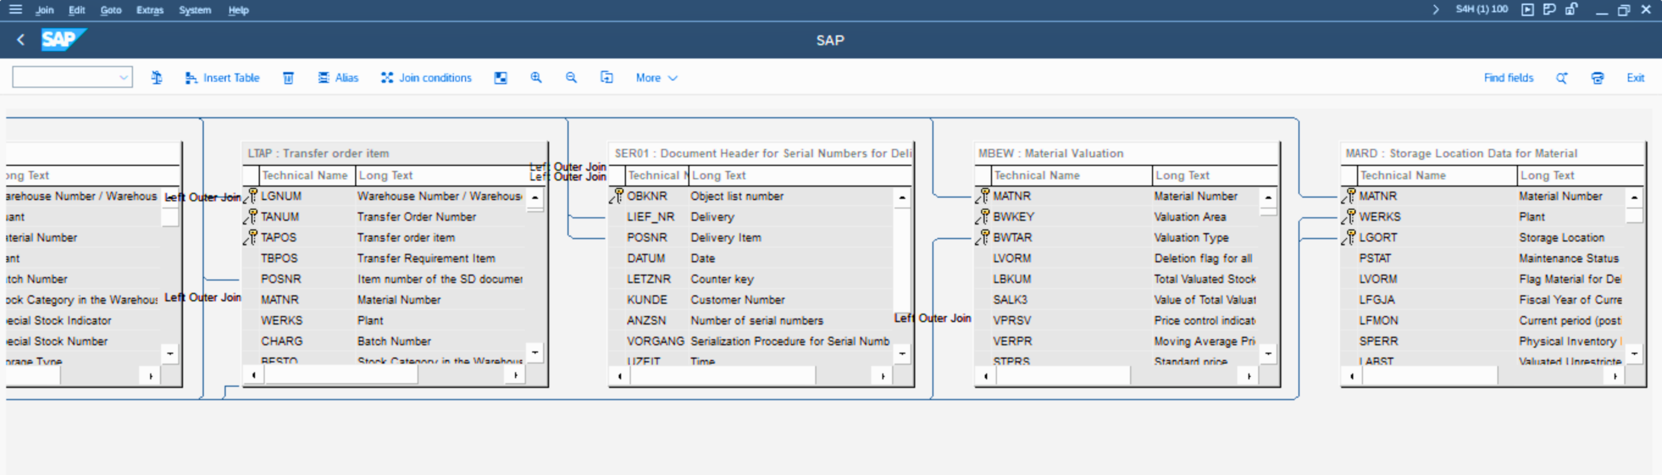Open the hamburger menu at top left
1662x475 pixels.
tap(16, 9)
